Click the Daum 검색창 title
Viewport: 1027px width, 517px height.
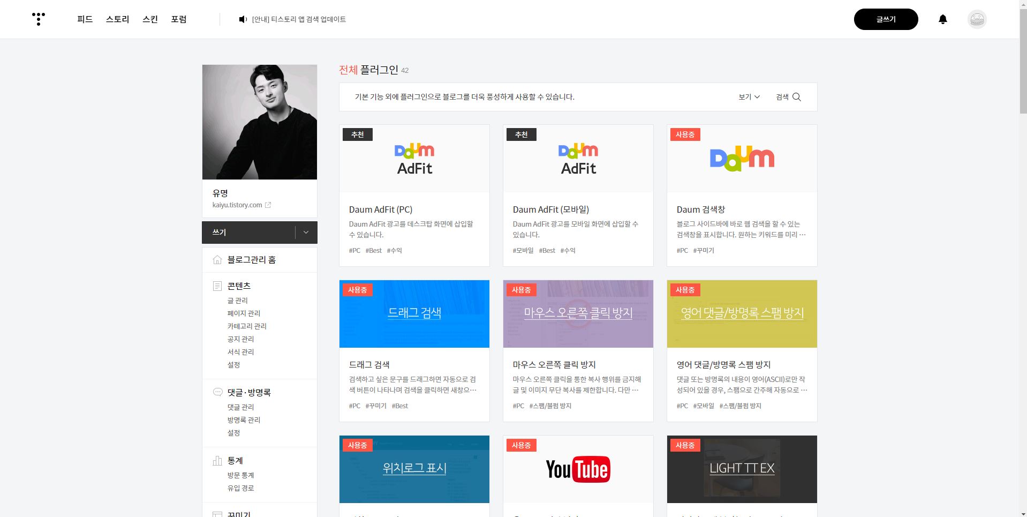click(701, 209)
